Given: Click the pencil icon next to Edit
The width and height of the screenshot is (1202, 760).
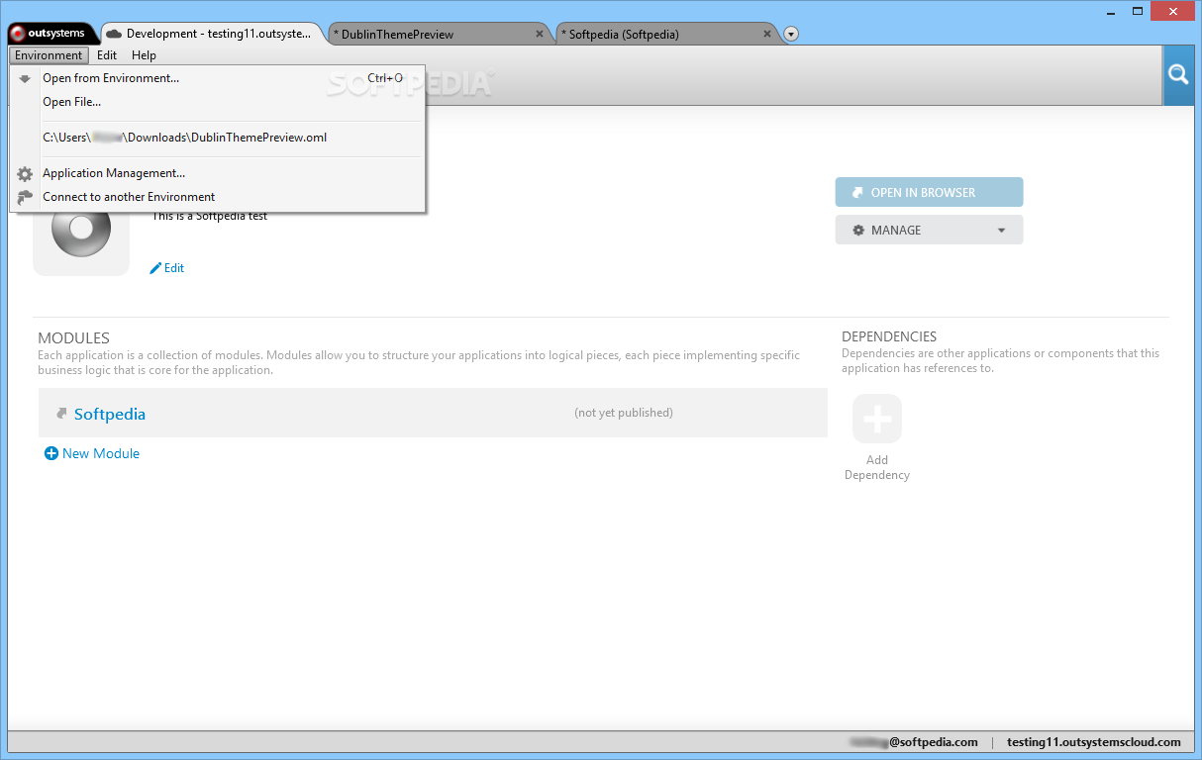Looking at the screenshot, I should (x=155, y=268).
